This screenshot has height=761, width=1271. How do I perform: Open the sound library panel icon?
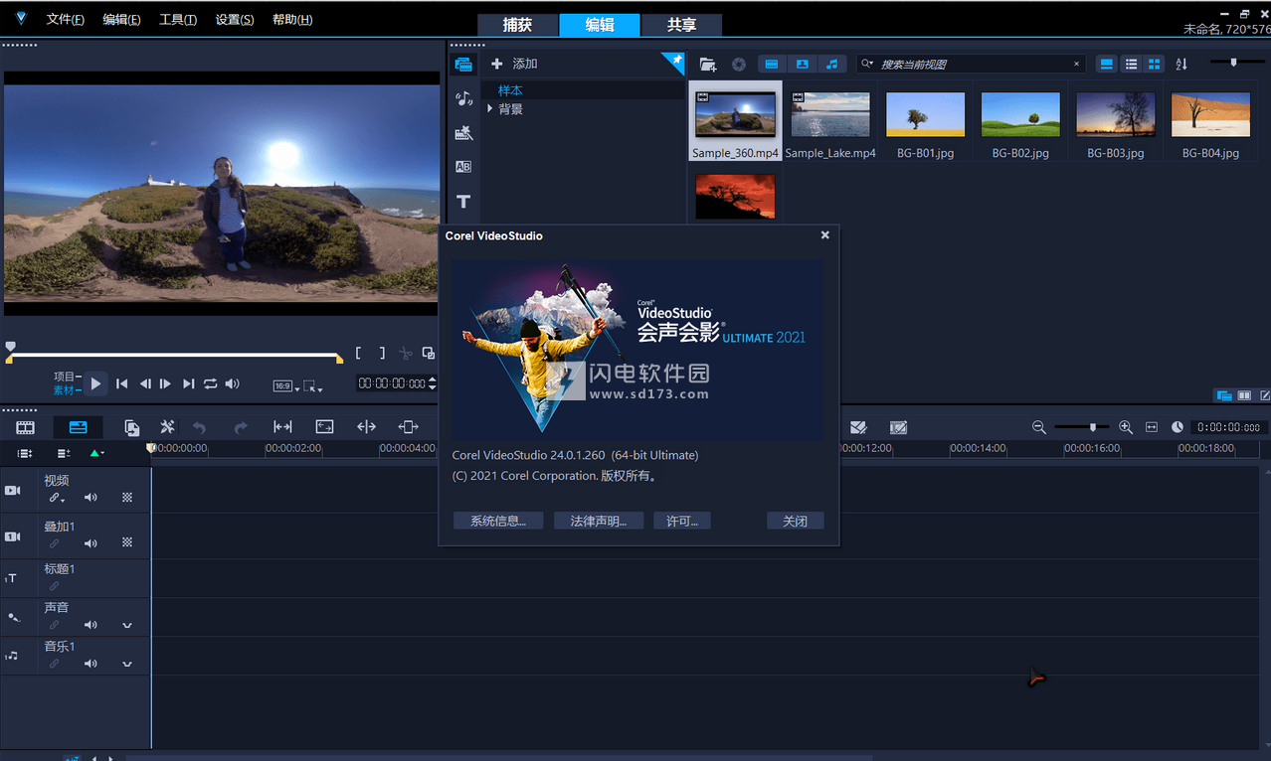[x=463, y=98]
